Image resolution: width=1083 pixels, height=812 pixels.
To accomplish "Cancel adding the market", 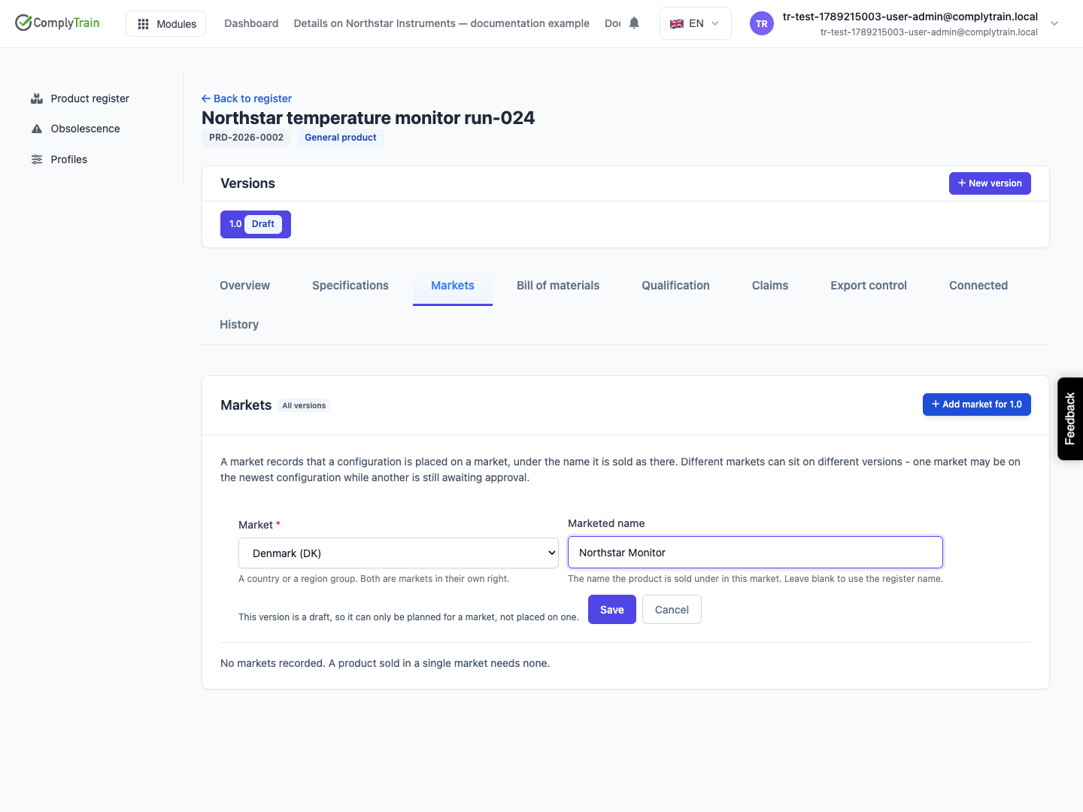I will click(x=672, y=610).
